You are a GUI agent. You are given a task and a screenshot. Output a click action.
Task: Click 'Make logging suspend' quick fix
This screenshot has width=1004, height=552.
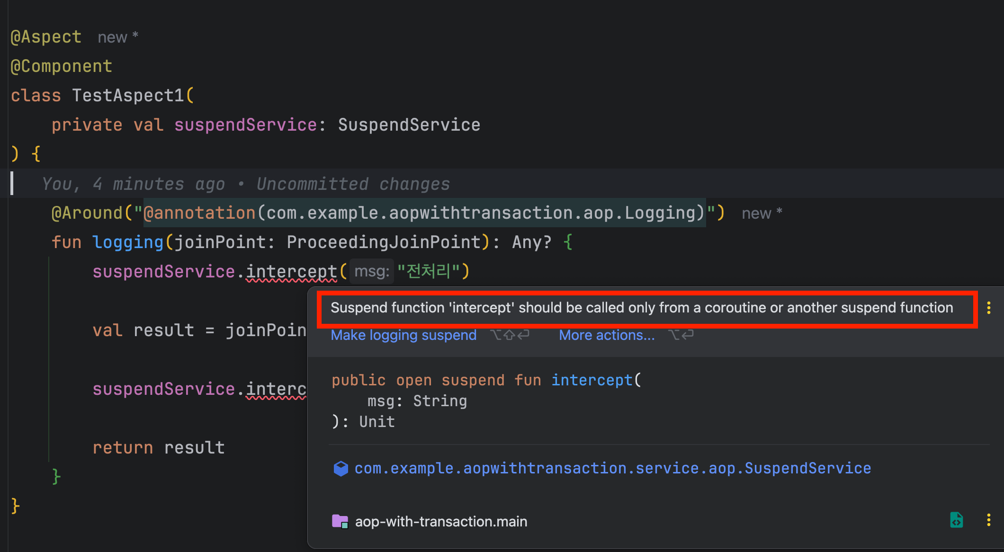(x=403, y=335)
